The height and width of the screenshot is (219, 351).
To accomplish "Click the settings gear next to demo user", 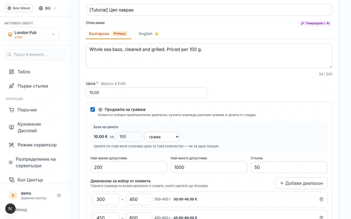I will coord(59,195).
